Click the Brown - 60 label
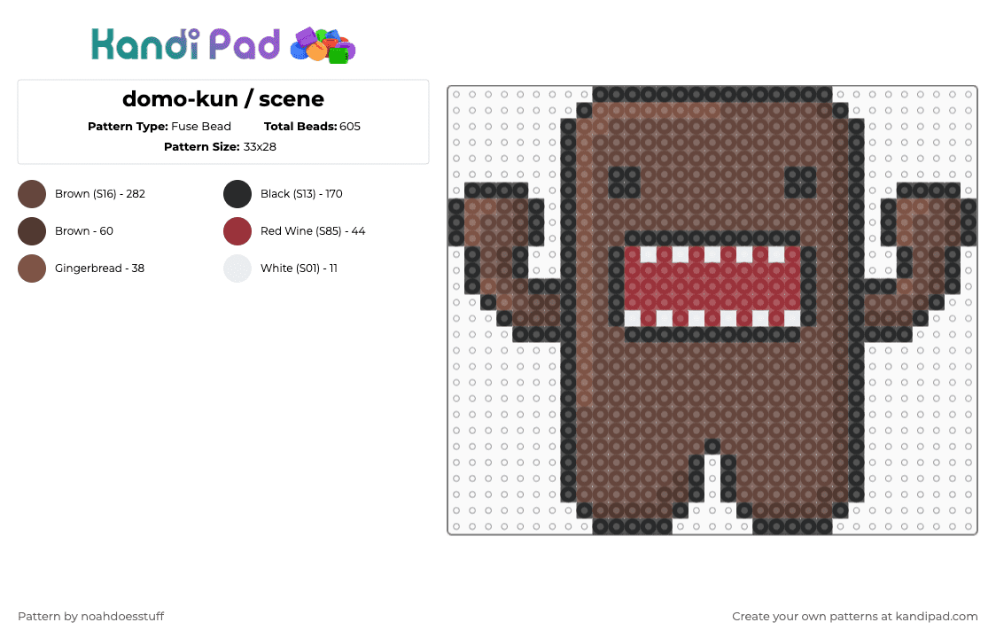996x638 pixels. tap(84, 231)
